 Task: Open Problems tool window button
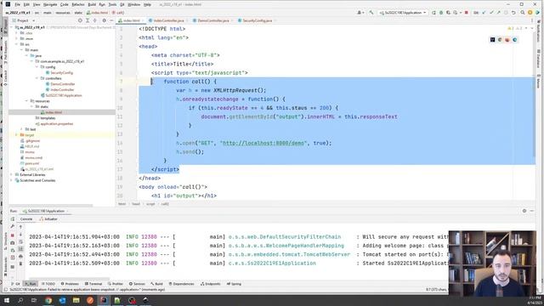click(x=70, y=284)
